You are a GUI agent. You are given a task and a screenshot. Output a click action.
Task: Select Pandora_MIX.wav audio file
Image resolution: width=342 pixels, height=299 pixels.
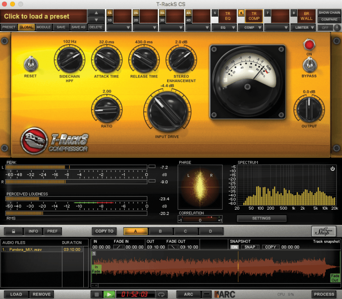click(41, 249)
